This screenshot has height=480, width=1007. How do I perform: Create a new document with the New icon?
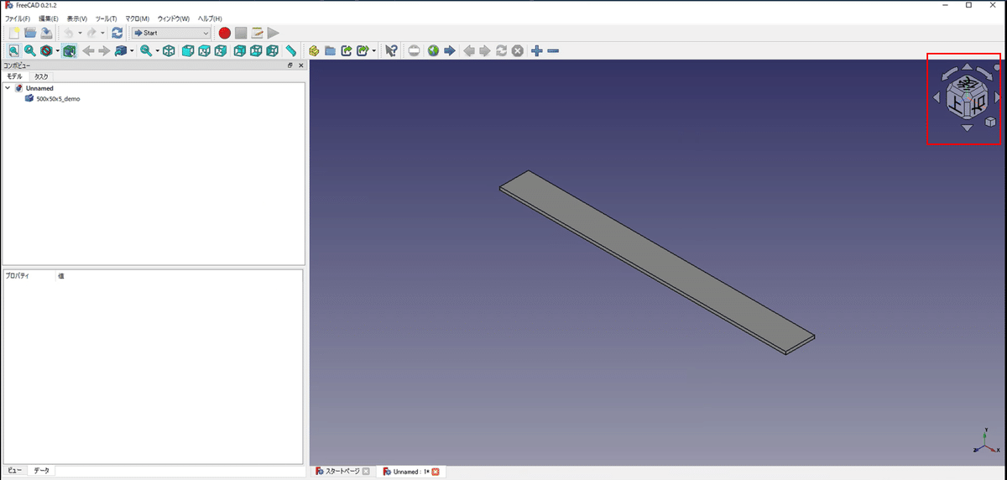tap(14, 33)
